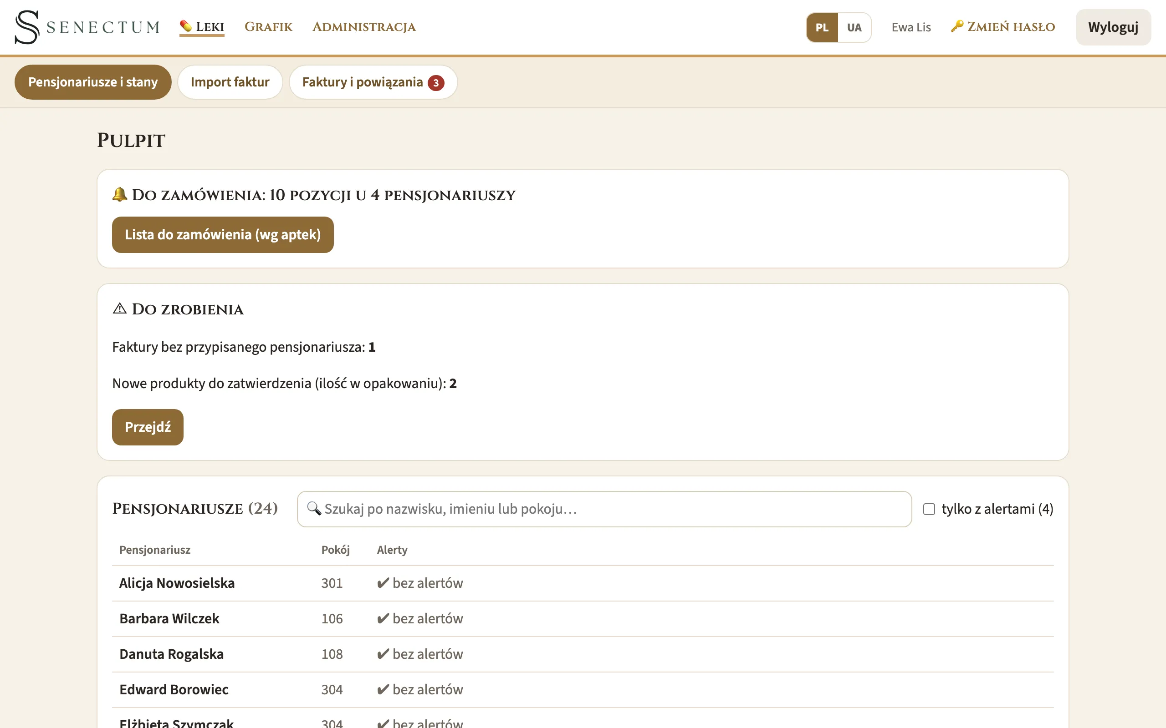Click Nowe produkty do zatwierdzenia line
1166x728 pixels.
[x=284, y=384]
